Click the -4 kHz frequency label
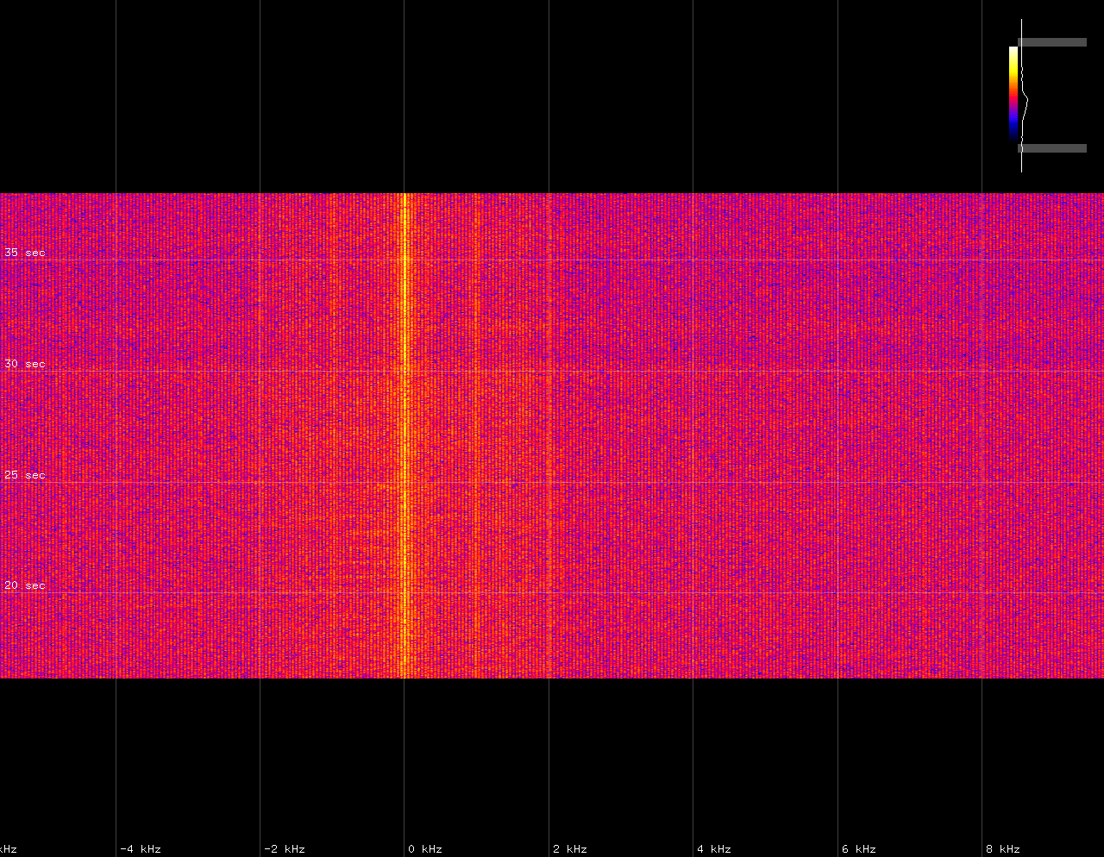 pos(140,849)
